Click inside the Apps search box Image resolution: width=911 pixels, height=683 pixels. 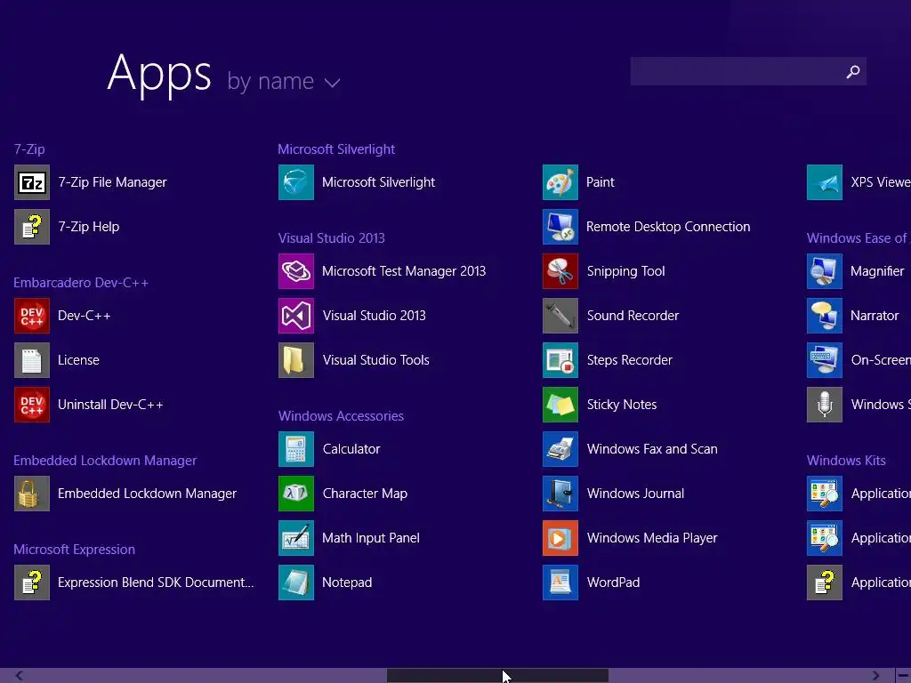click(748, 71)
